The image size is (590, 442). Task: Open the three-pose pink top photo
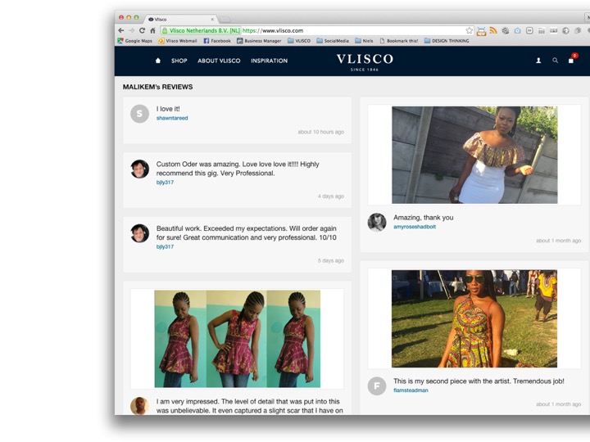[237, 339]
